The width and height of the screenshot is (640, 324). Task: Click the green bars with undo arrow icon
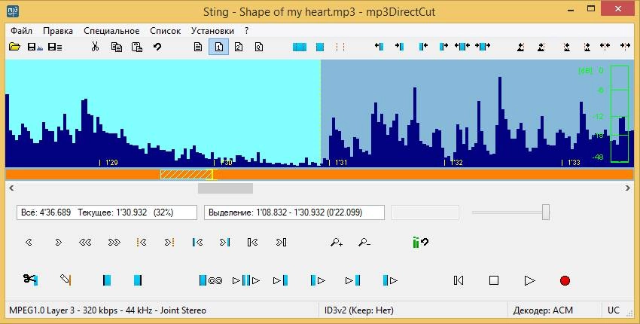point(420,243)
